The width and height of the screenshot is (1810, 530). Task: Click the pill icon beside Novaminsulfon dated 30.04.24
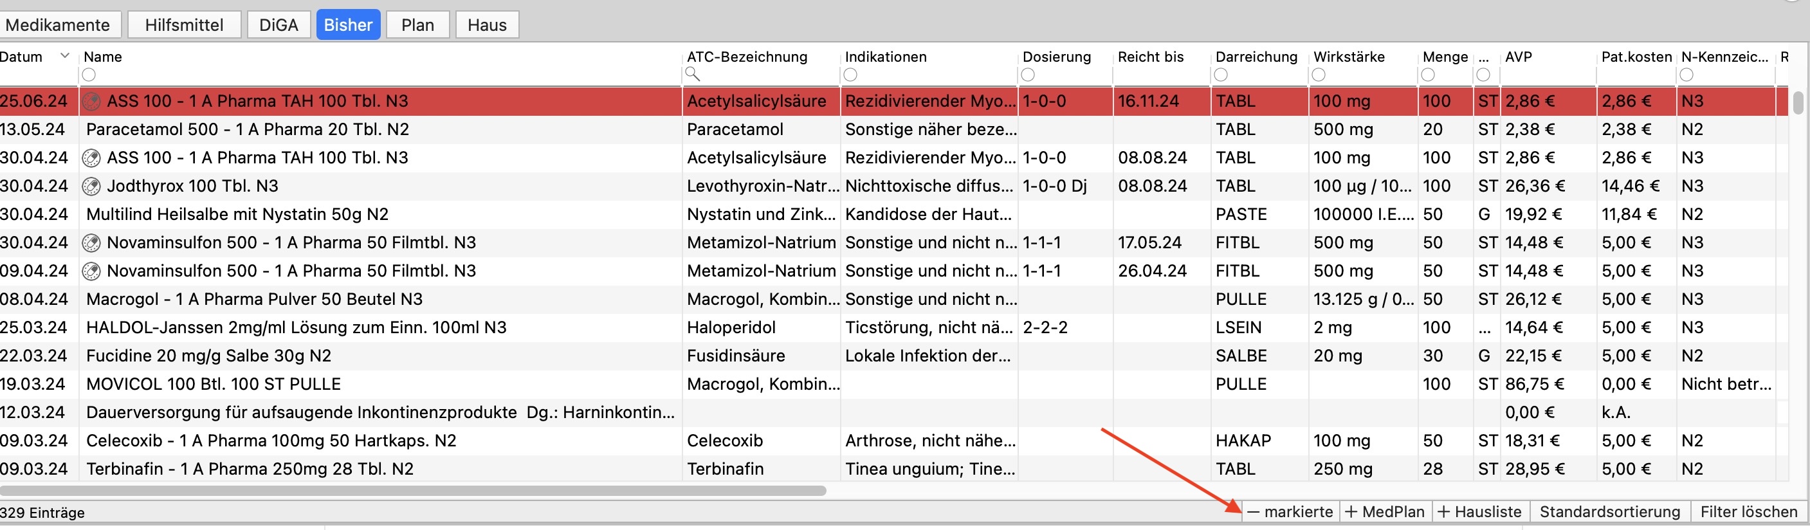(x=91, y=243)
